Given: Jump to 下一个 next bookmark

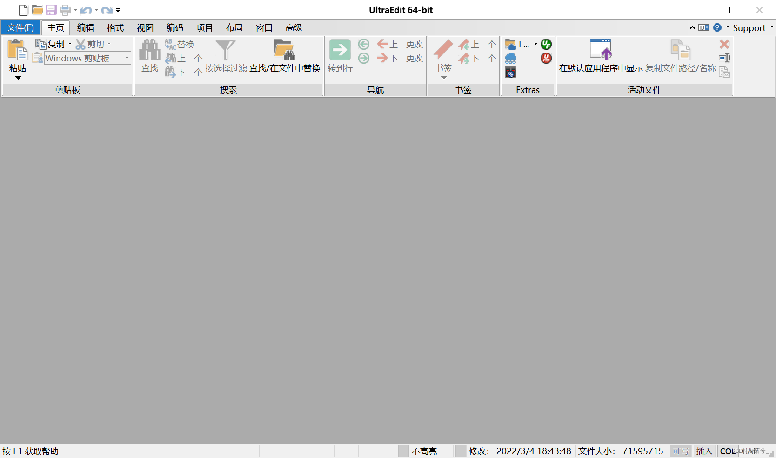Looking at the screenshot, I should click(x=477, y=58).
